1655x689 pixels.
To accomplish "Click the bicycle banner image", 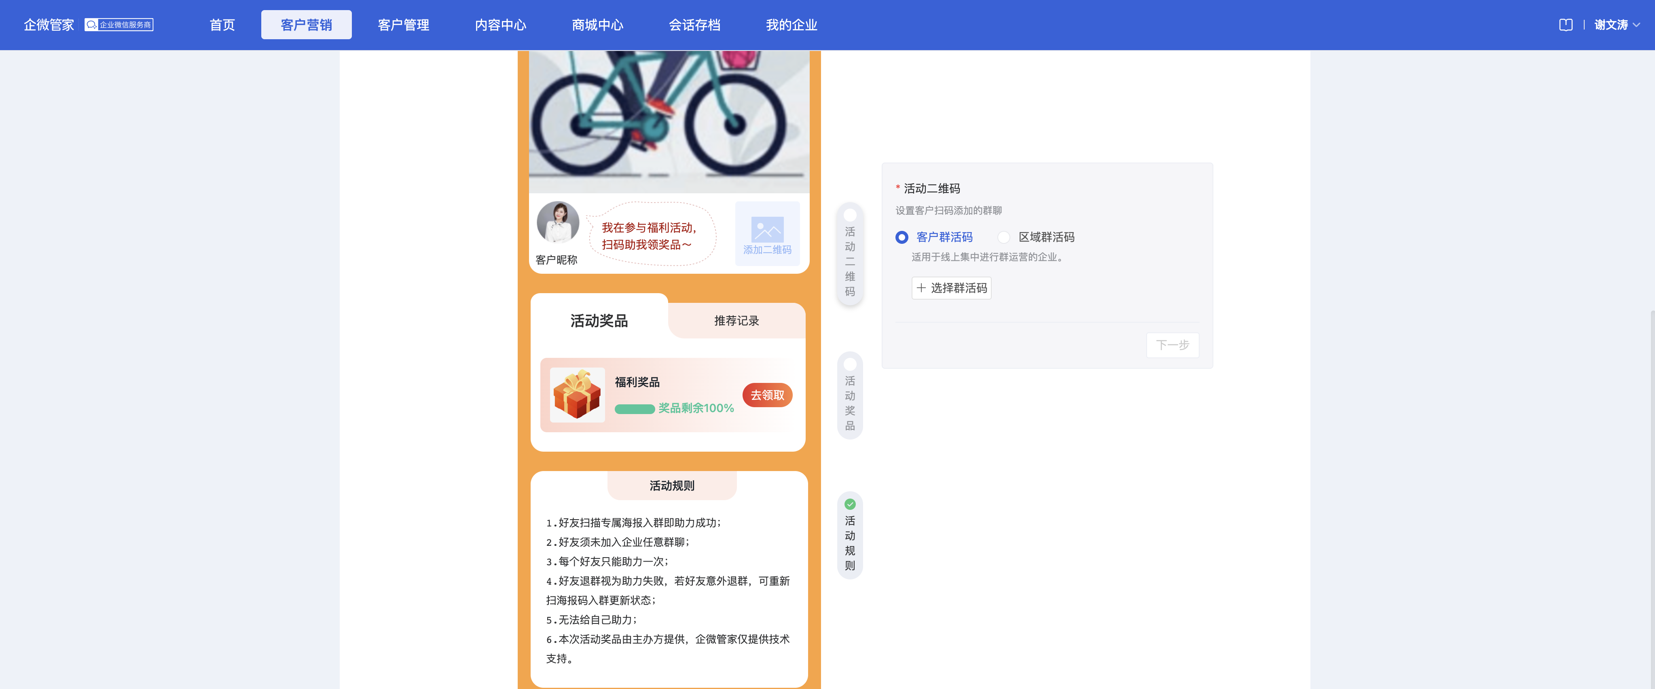I will (669, 121).
